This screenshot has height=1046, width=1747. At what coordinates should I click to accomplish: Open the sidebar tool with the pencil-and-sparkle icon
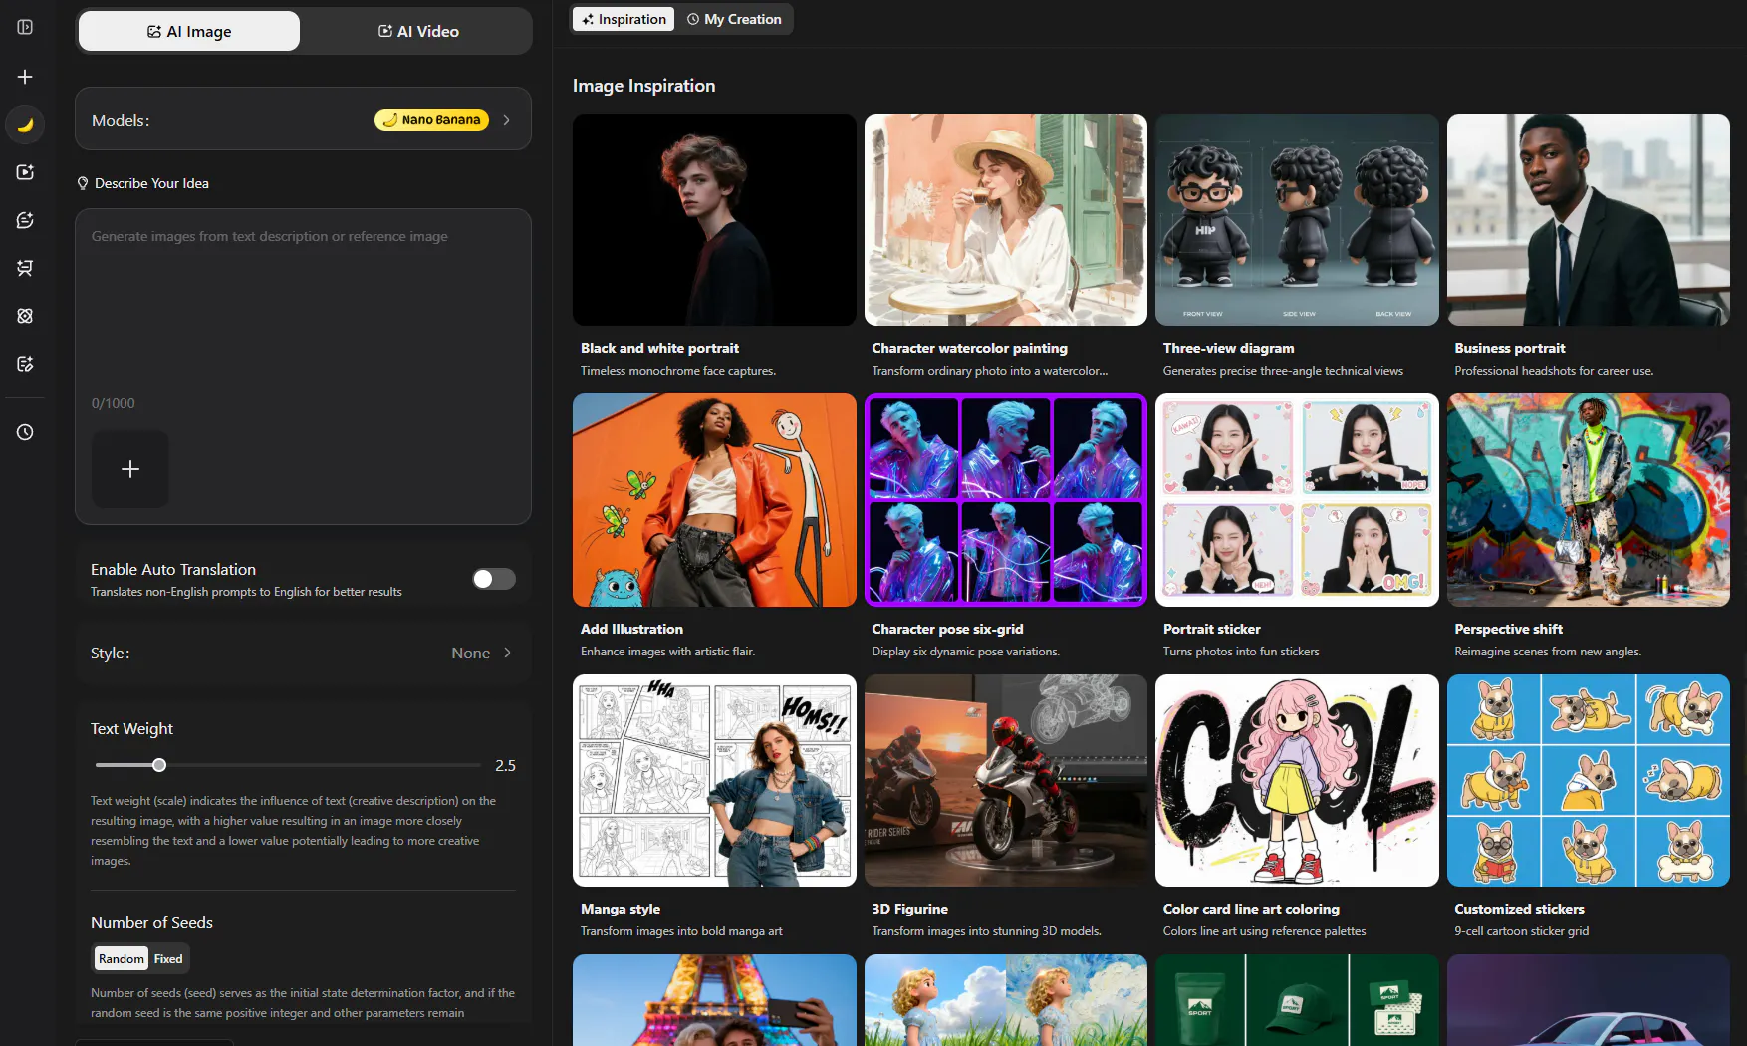(25, 364)
